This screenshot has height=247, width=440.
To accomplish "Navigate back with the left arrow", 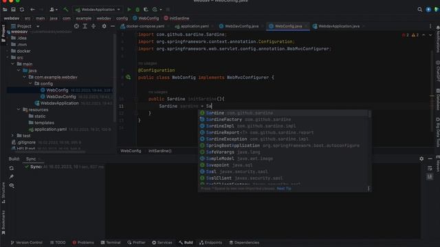I will tap(32, 10).
